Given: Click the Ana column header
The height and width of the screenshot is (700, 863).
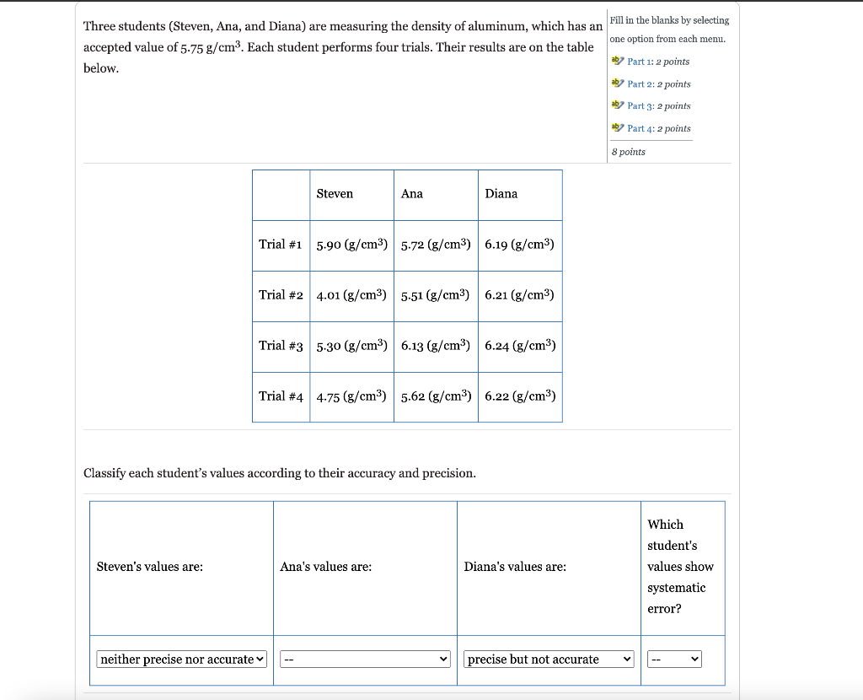Looking at the screenshot, I should pyautogui.click(x=411, y=194).
